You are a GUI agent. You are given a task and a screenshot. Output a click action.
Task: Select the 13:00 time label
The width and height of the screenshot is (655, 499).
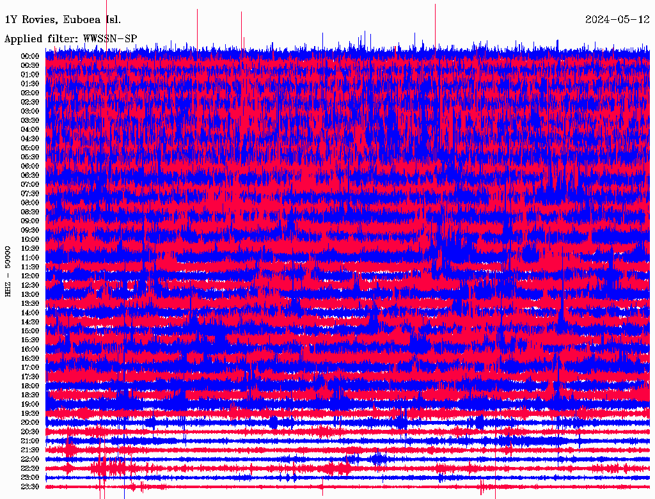[x=30, y=295]
